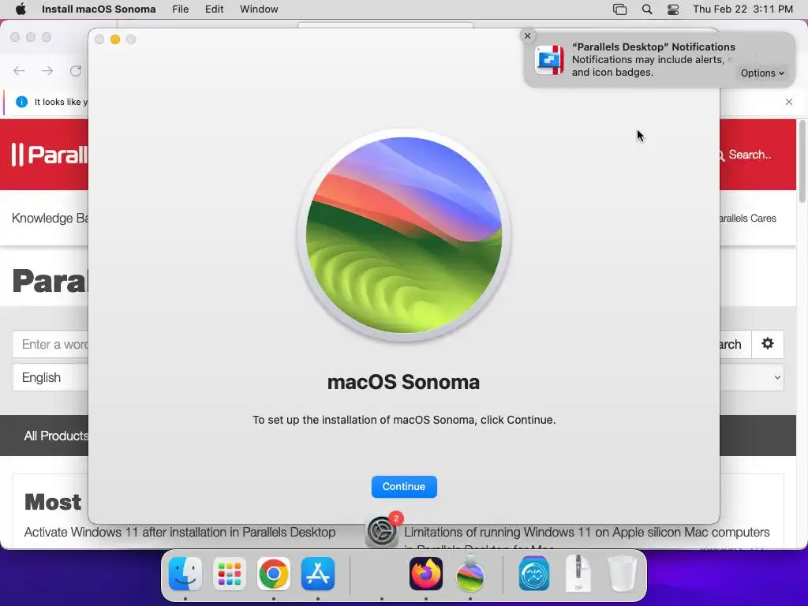The width and height of the screenshot is (808, 606).
Task: Open Parallels Cares link on webpage
Action: 748,218
